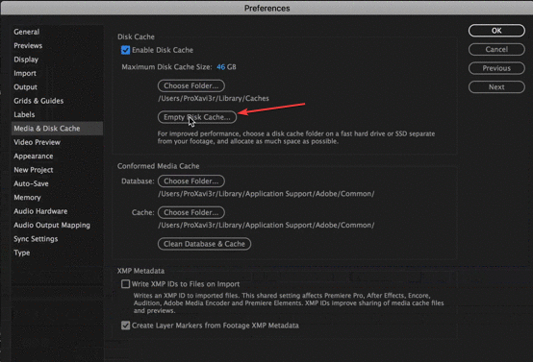Click Clean Database & Cache button

pyautogui.click(x=204, y=244)
